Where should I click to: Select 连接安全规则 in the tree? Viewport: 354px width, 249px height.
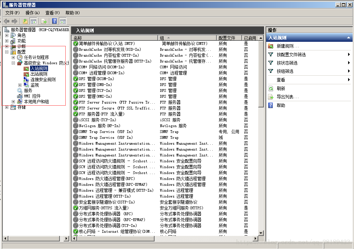tap(43, 79)
